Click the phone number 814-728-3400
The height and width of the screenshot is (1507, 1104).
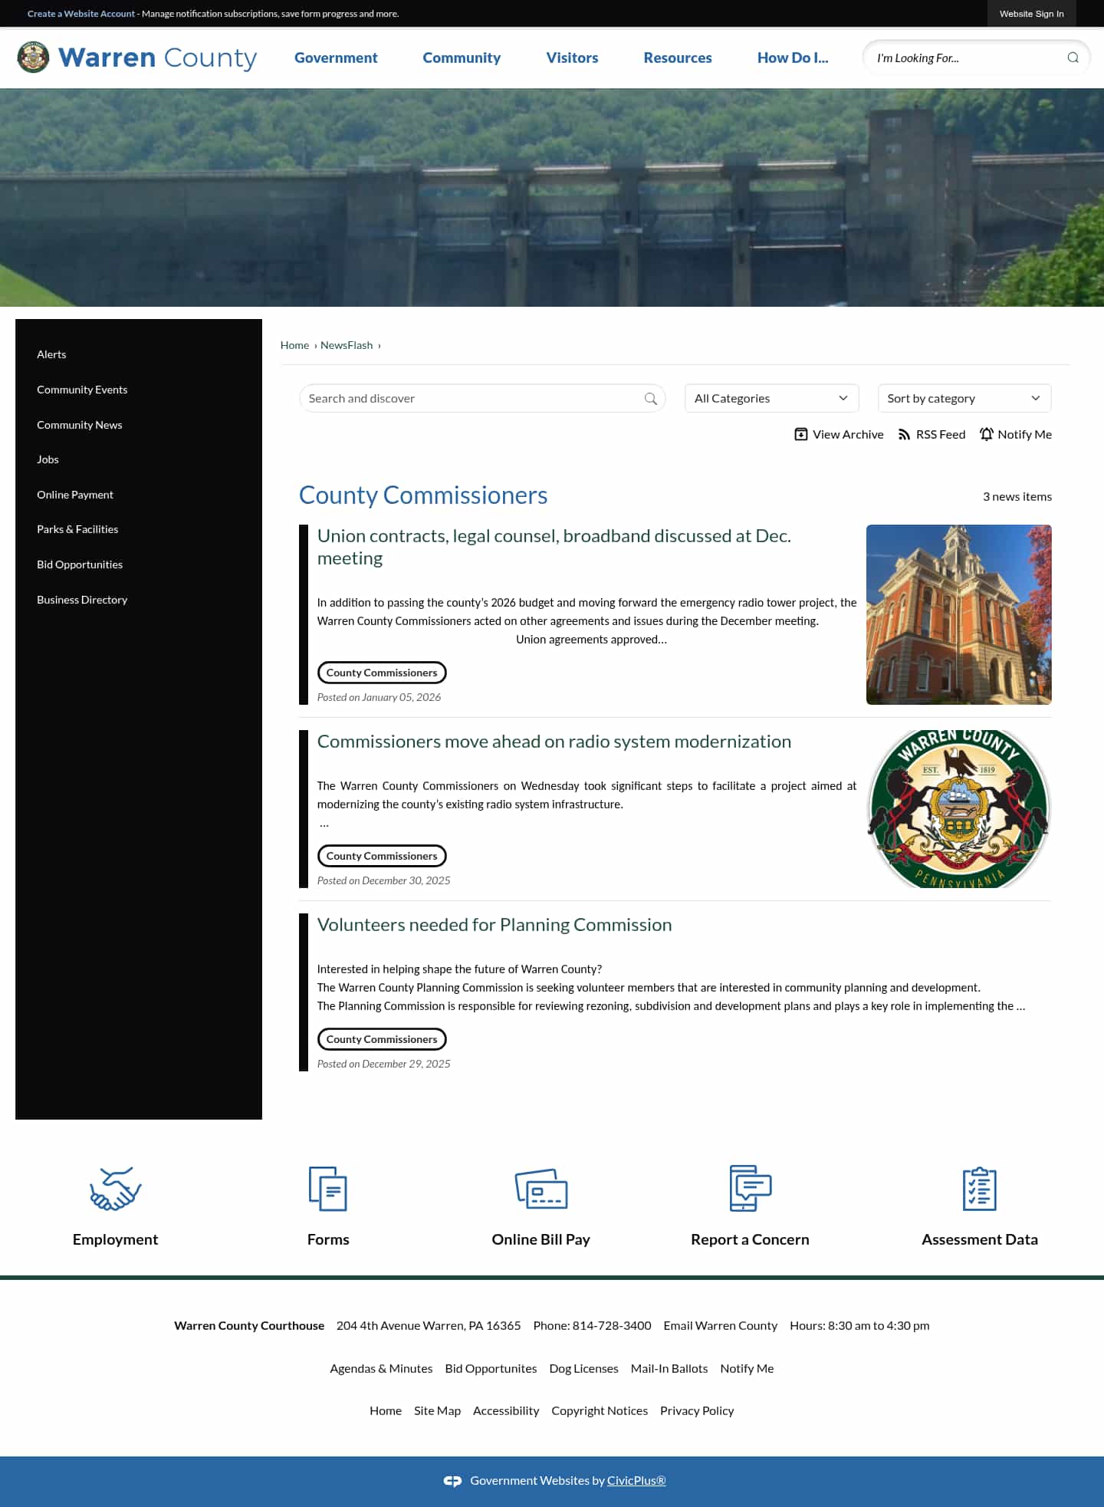click(612, 1325)
